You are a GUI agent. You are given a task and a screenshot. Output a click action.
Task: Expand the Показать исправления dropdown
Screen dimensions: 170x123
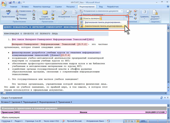pos(92,15)
